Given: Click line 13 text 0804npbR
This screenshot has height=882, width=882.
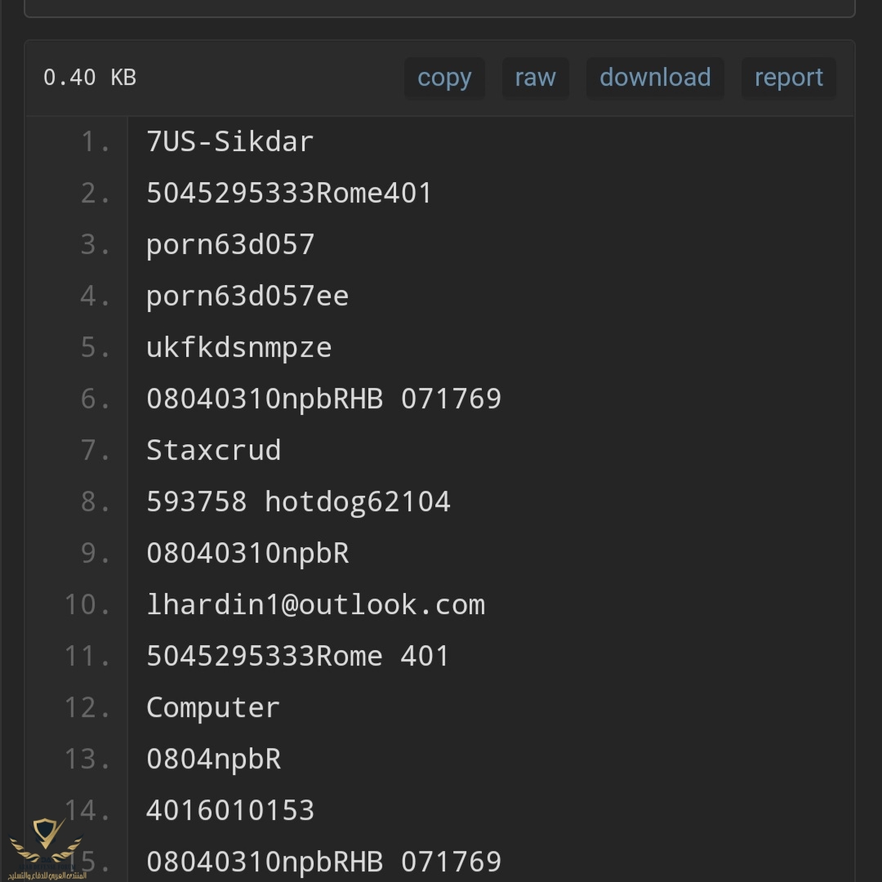Looking at the screenshot, I should [214, 759].
